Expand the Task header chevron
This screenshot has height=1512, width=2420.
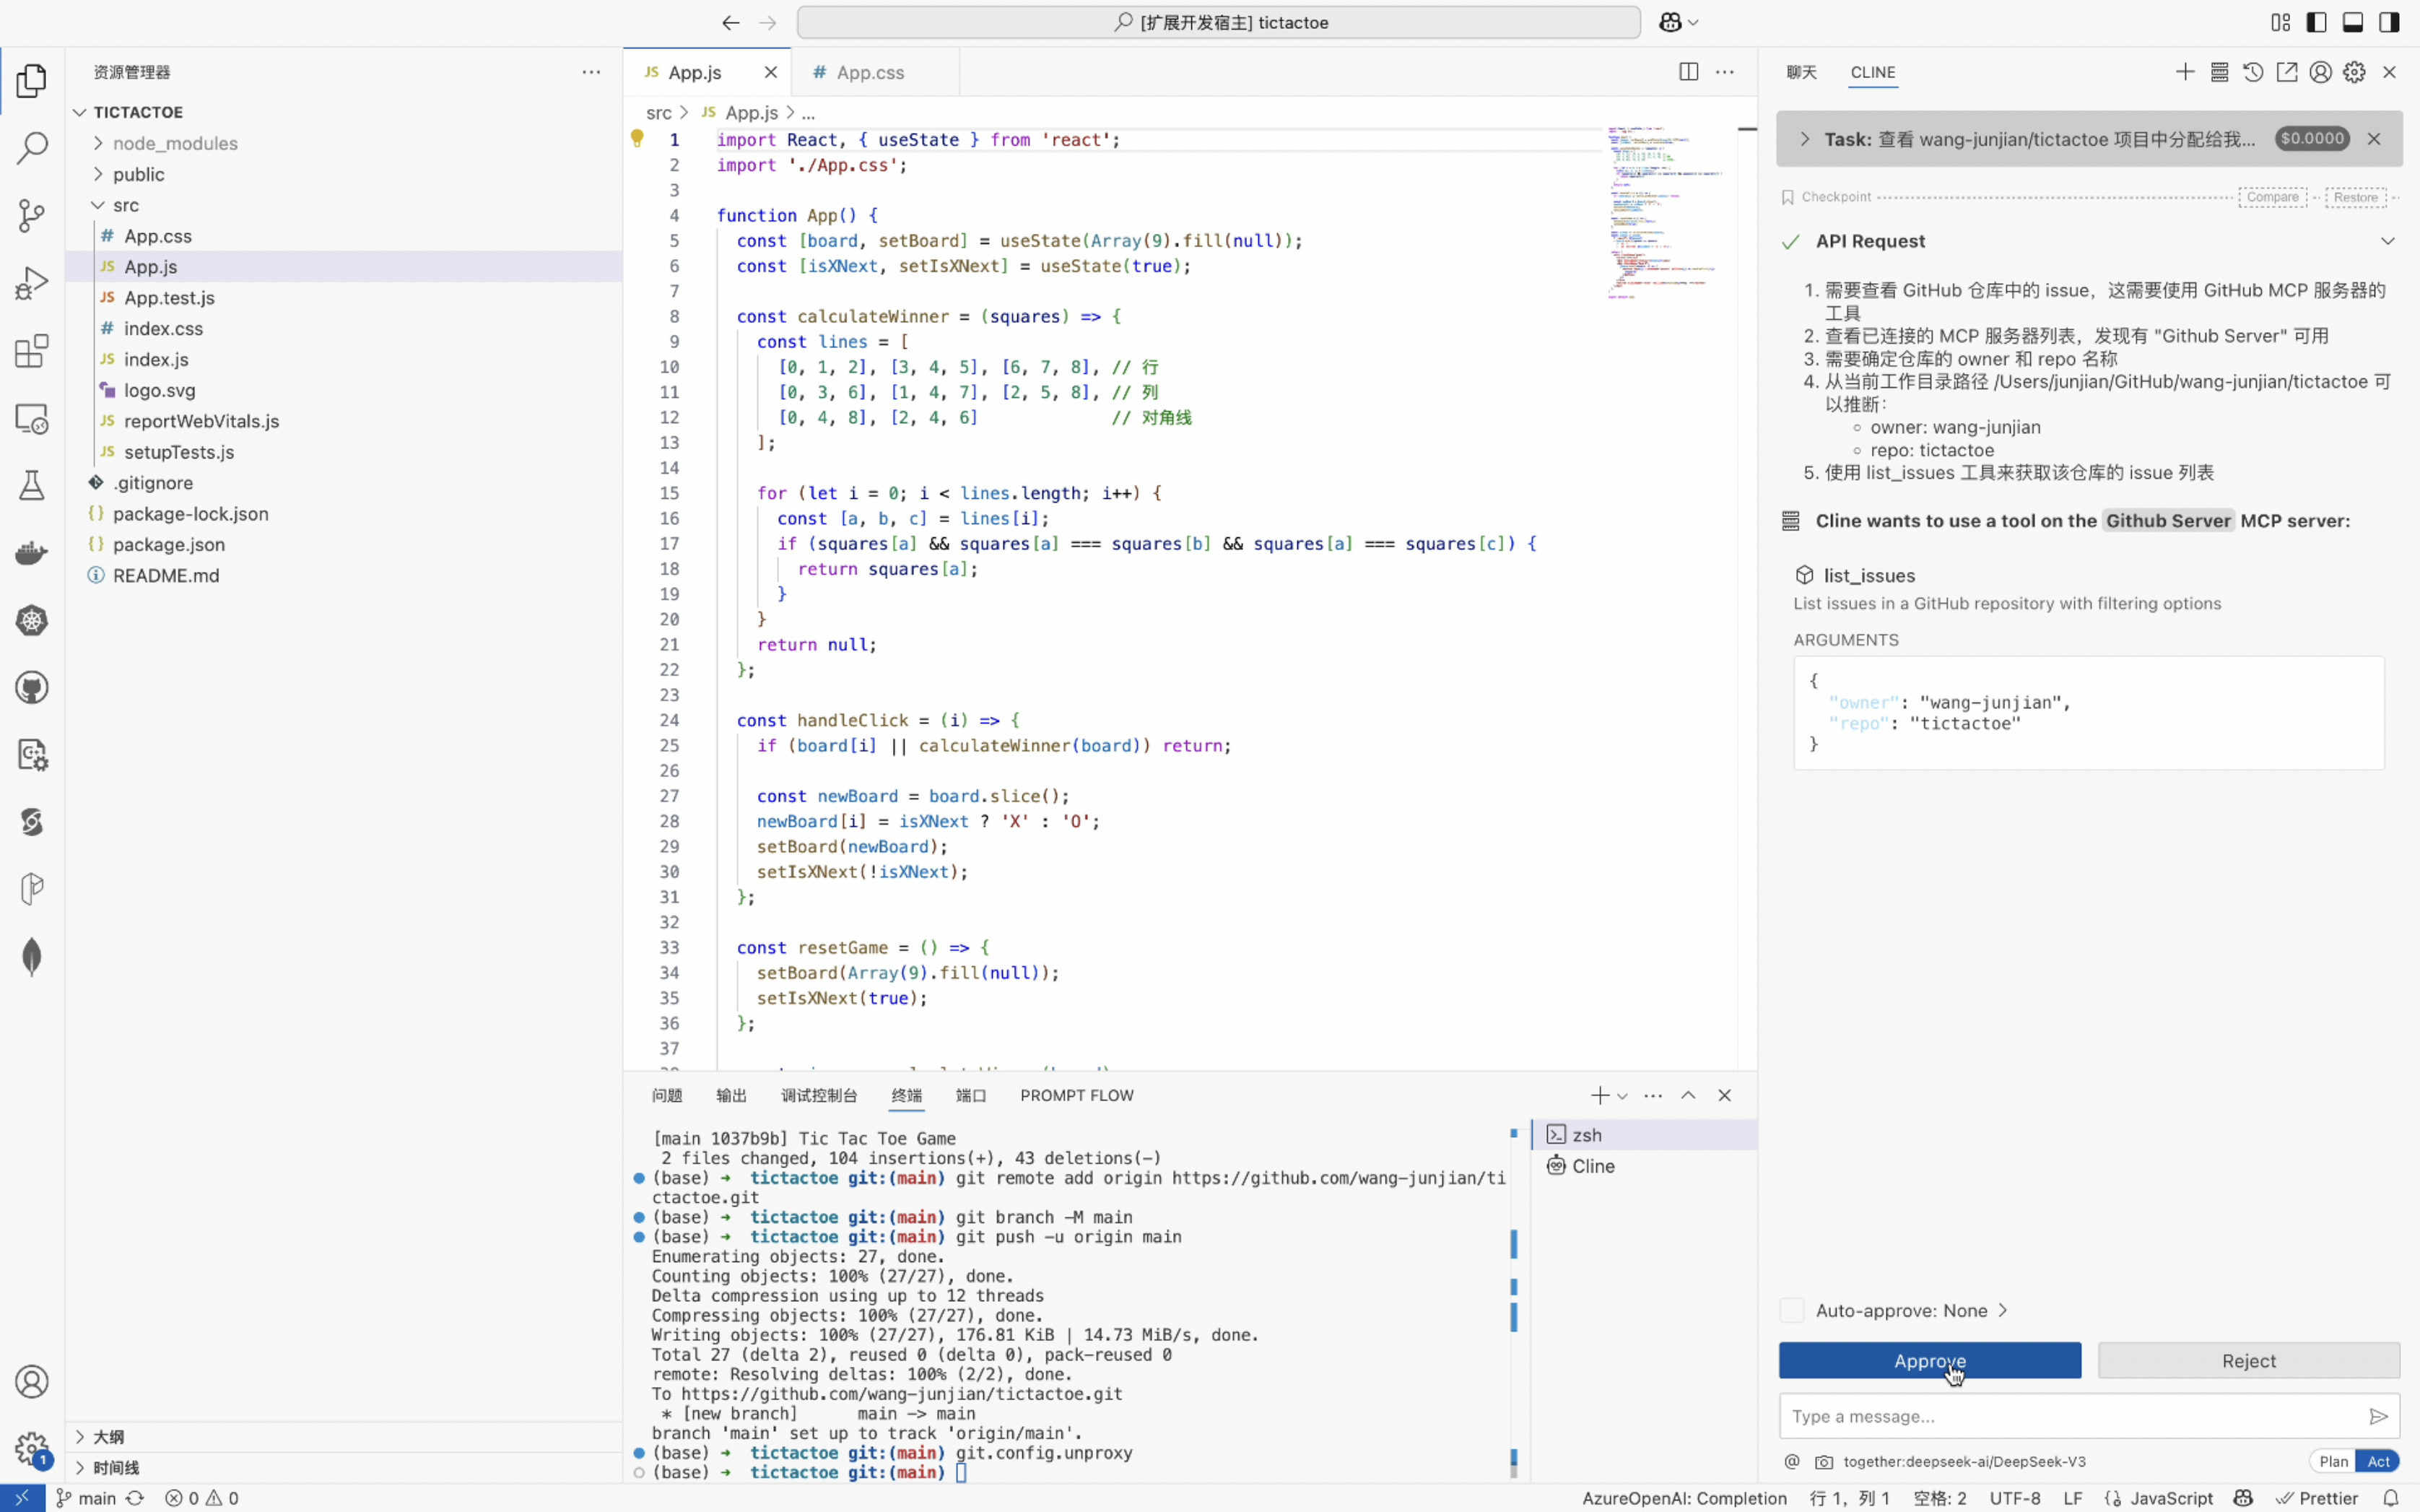pyautogui.click(x=1804, y=139)
